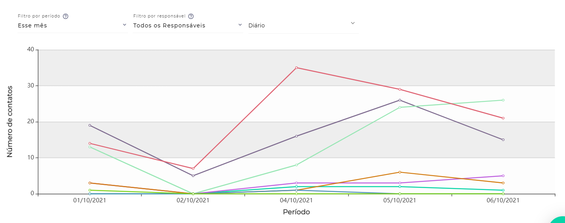Open the Diário frequency dropdown

(x=303, y=25)
